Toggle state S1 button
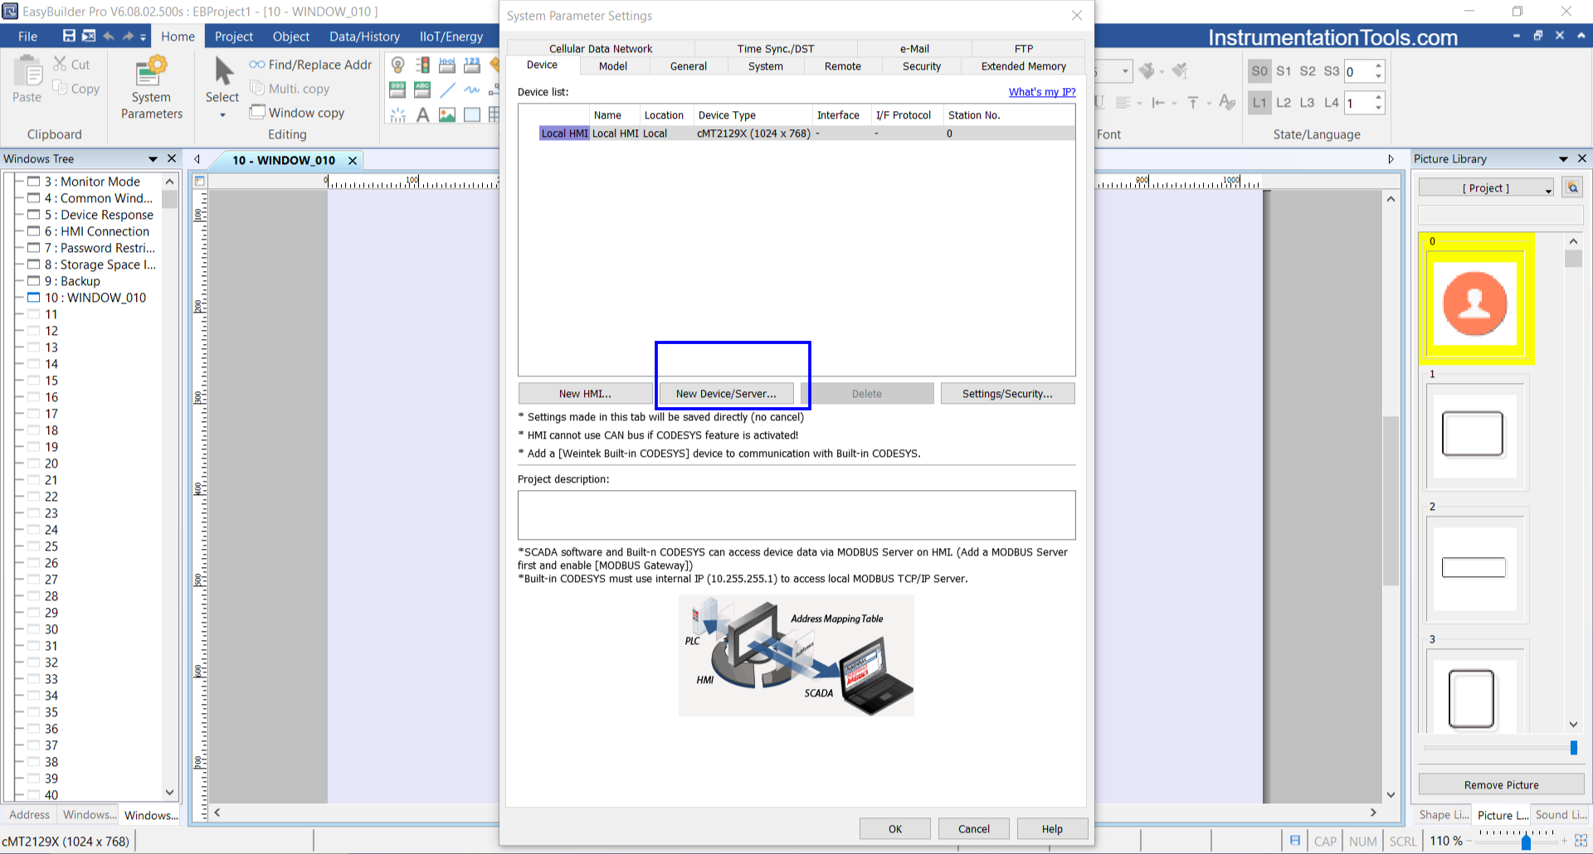 pos(1284,71)
